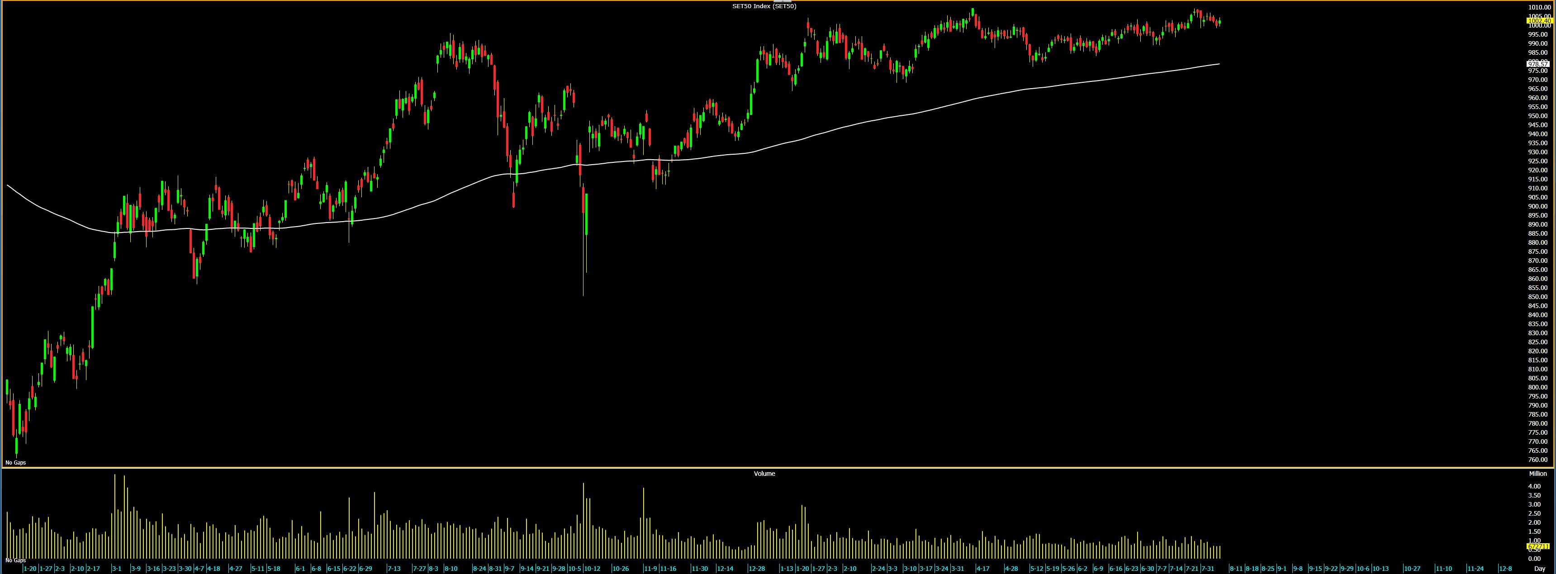Click the 4.00 volume axis label
Viewport: 1556px width, 574px height.
tap(1534, 486)
